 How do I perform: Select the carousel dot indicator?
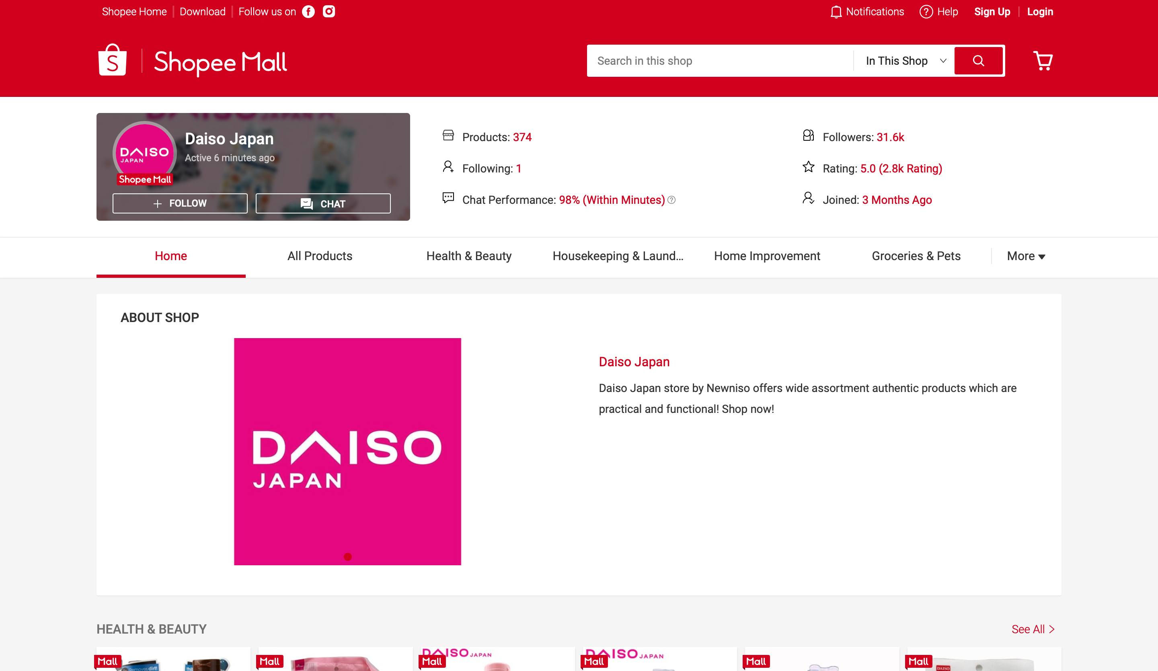pyautogui.click(x=347, y=556)
